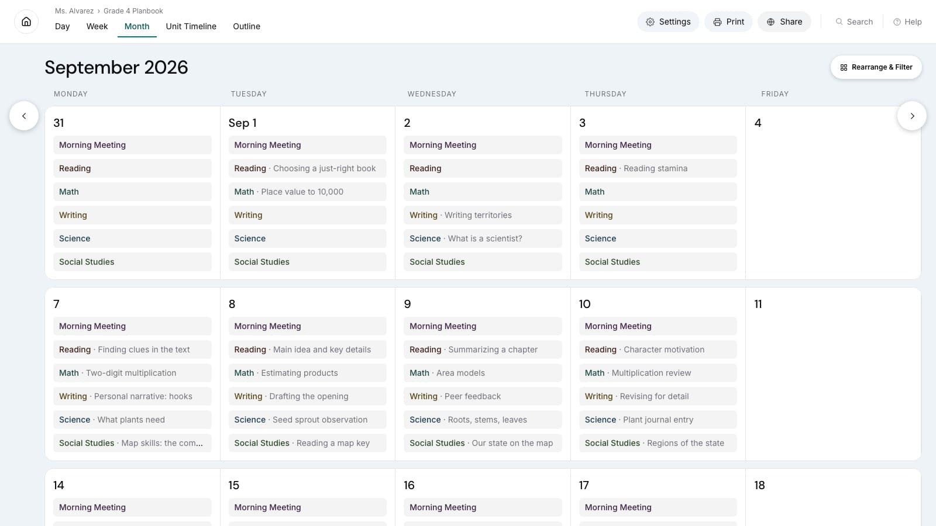
Task: Open Math: Estimating products
Action: 308,373
